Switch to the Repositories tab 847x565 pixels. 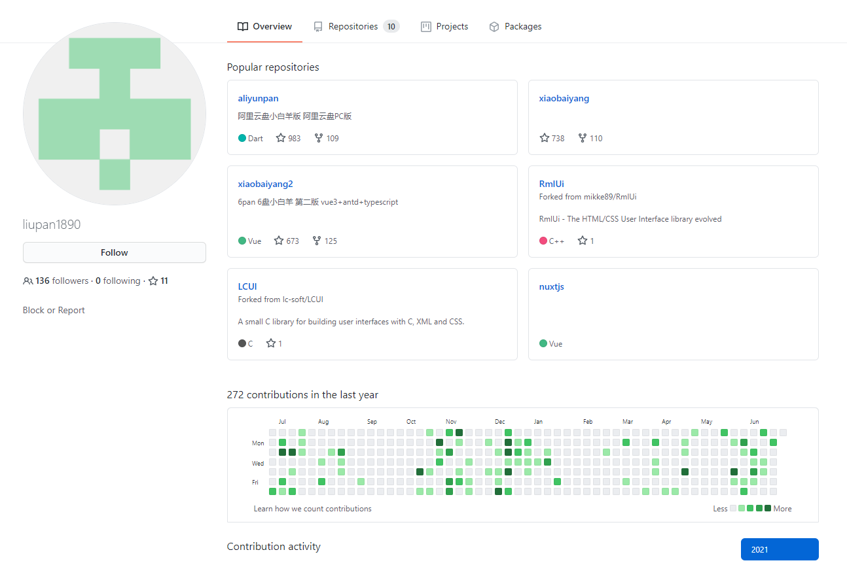pyautogui.click(x=356, y=27)
